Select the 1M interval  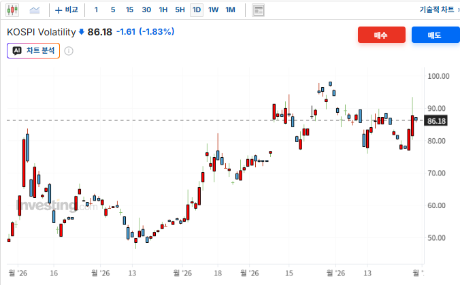230,10
